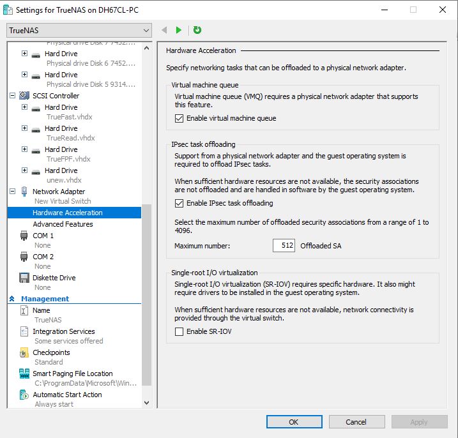Expand the TrueFast.vhdx Hard Drive node
Screen dimensions: 458x438
pyautogui.click(x=25, y=107)
